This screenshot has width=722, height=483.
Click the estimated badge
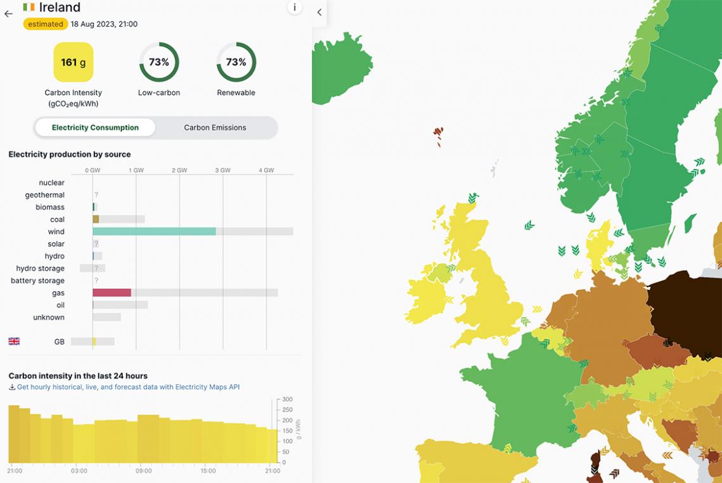46,24
